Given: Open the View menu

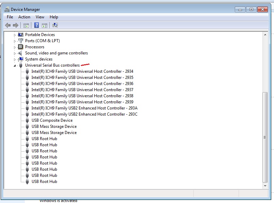Looking at the screenshot, I should click(x=40, y=17).
